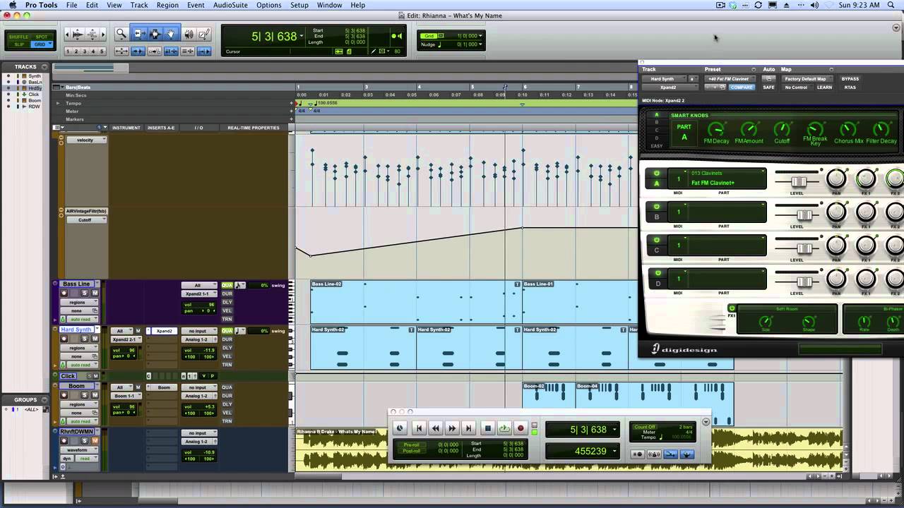Click Play in Transport window

pyautogui.click(x=504, y=428)
